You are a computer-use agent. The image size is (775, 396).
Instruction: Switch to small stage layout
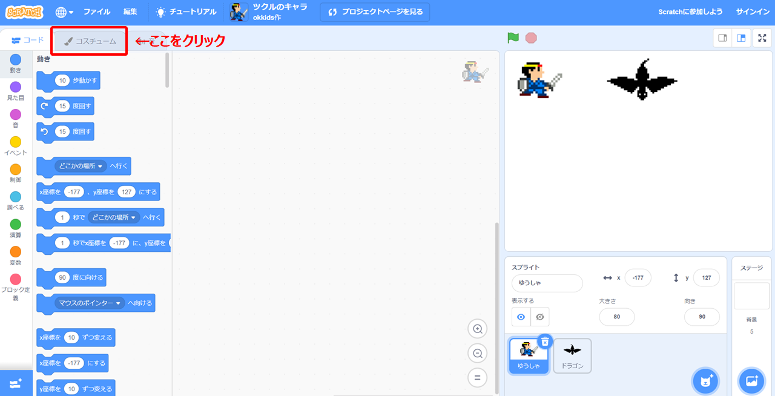(722, 38)
